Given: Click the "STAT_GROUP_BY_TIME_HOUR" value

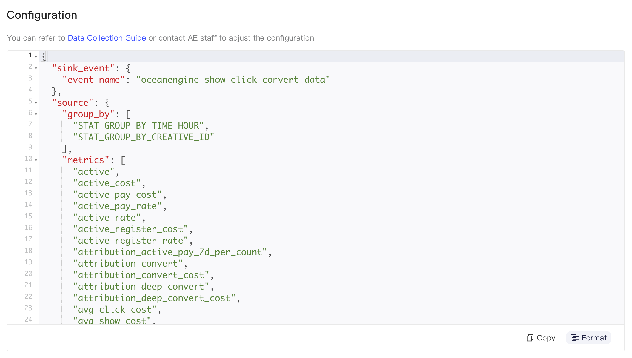Looking at the screenshot, I should [x=138, y=126].
